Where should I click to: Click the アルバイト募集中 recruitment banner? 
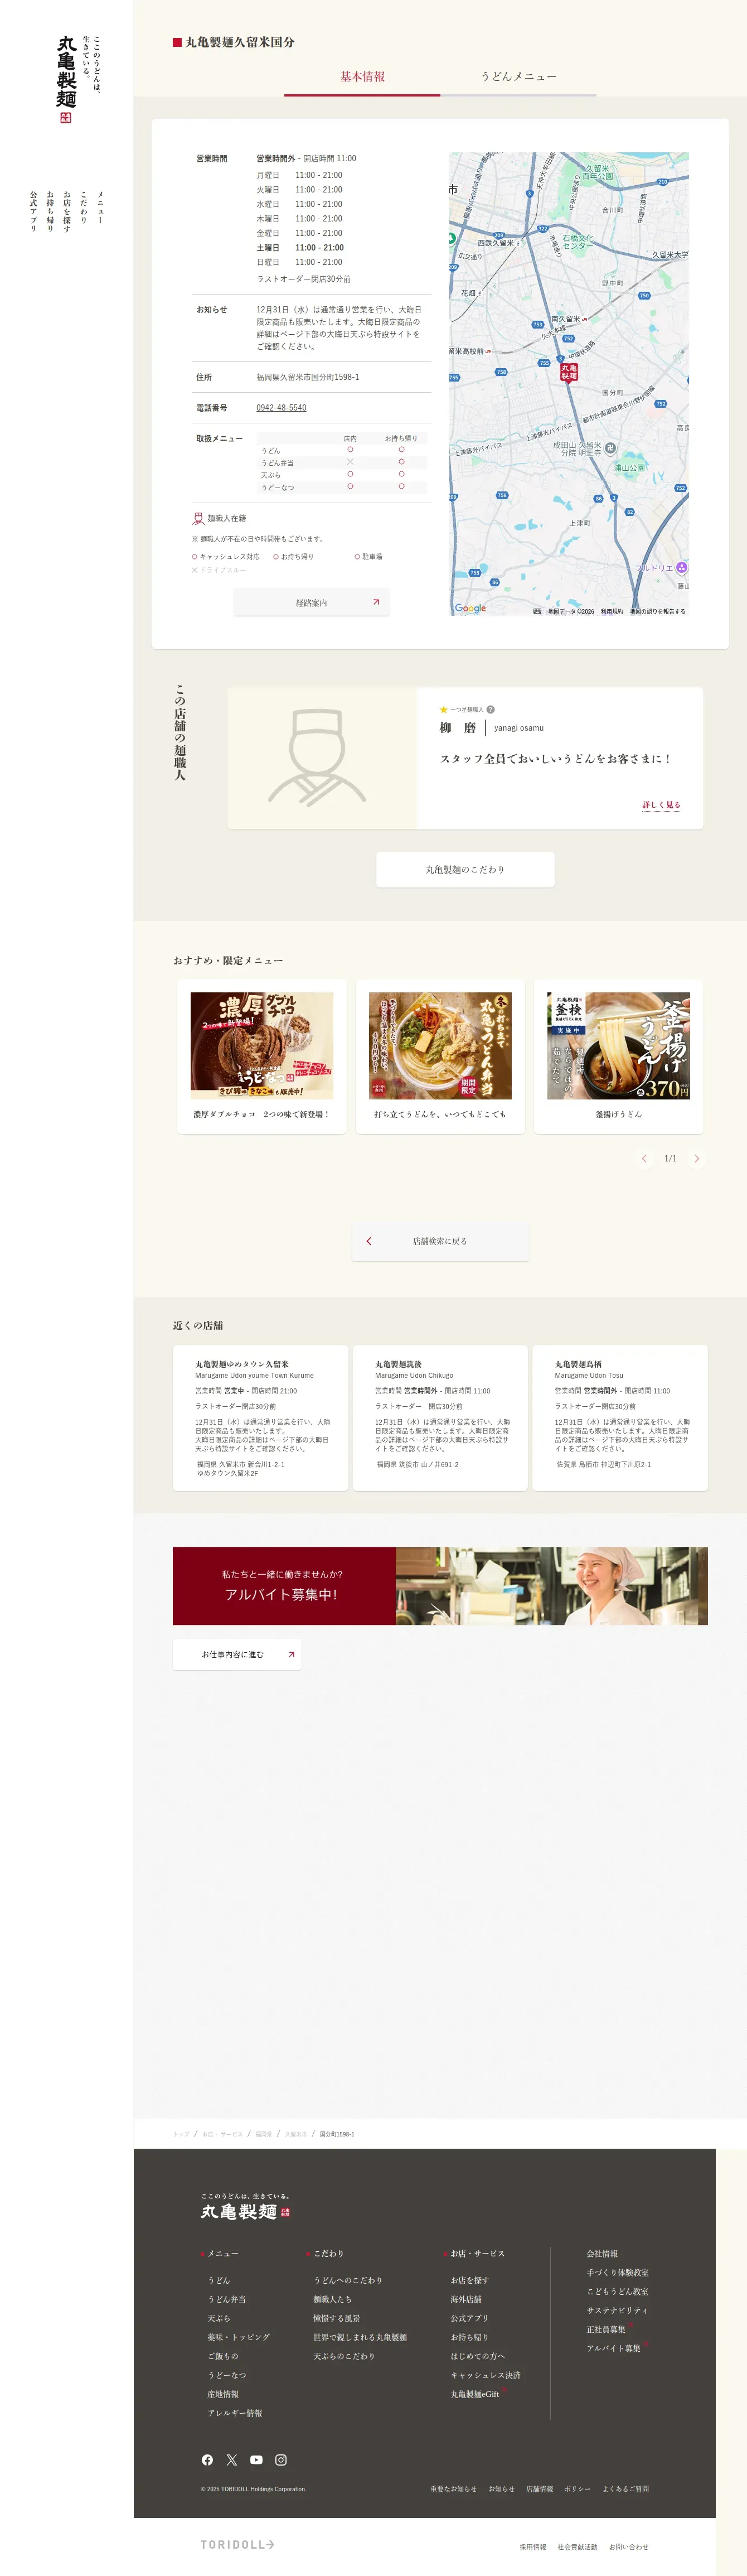click(x=440, y=1586)
